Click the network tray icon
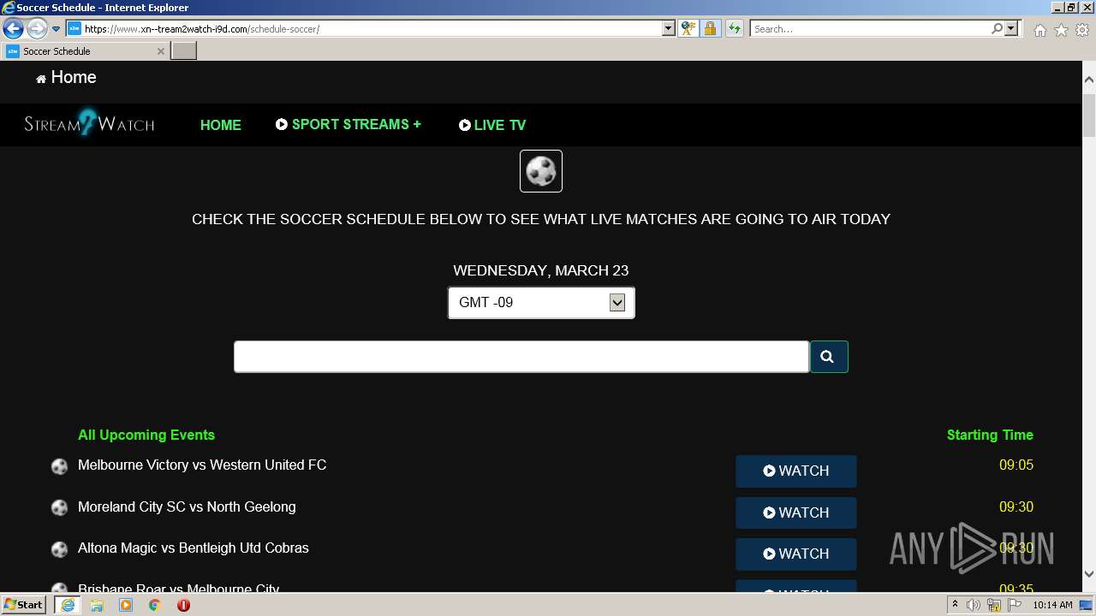Viewport: 1096px width, 616px height. [994, 605]
